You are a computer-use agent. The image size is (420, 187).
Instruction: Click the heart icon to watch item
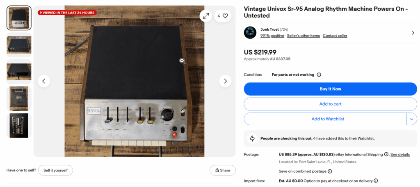(x=225, y=16)
